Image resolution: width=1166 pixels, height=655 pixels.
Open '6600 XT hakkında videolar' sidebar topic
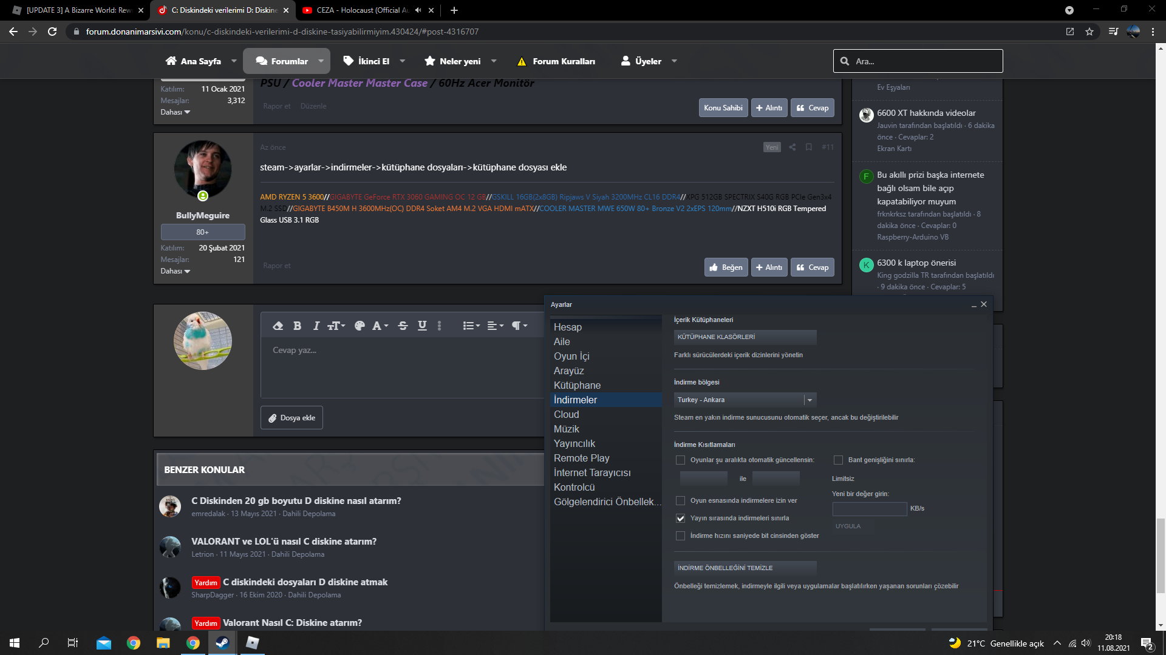[x=926, y=113]
